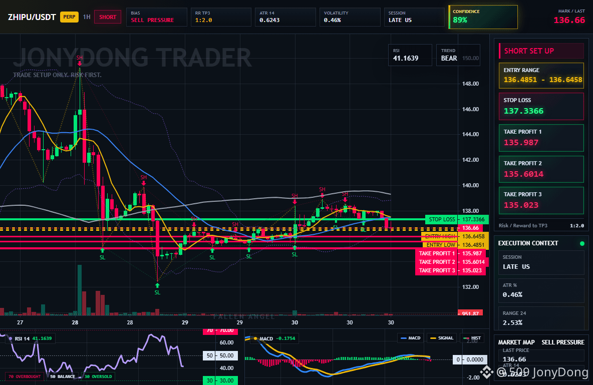Click the 0 0.0000 MACD zero-line tag

pyautogui.click(x=470, y=359)
